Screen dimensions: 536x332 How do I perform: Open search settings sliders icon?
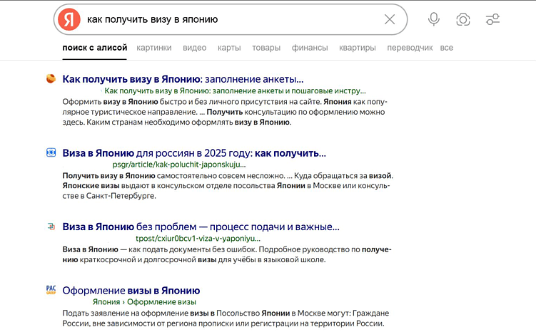point(492,19)
